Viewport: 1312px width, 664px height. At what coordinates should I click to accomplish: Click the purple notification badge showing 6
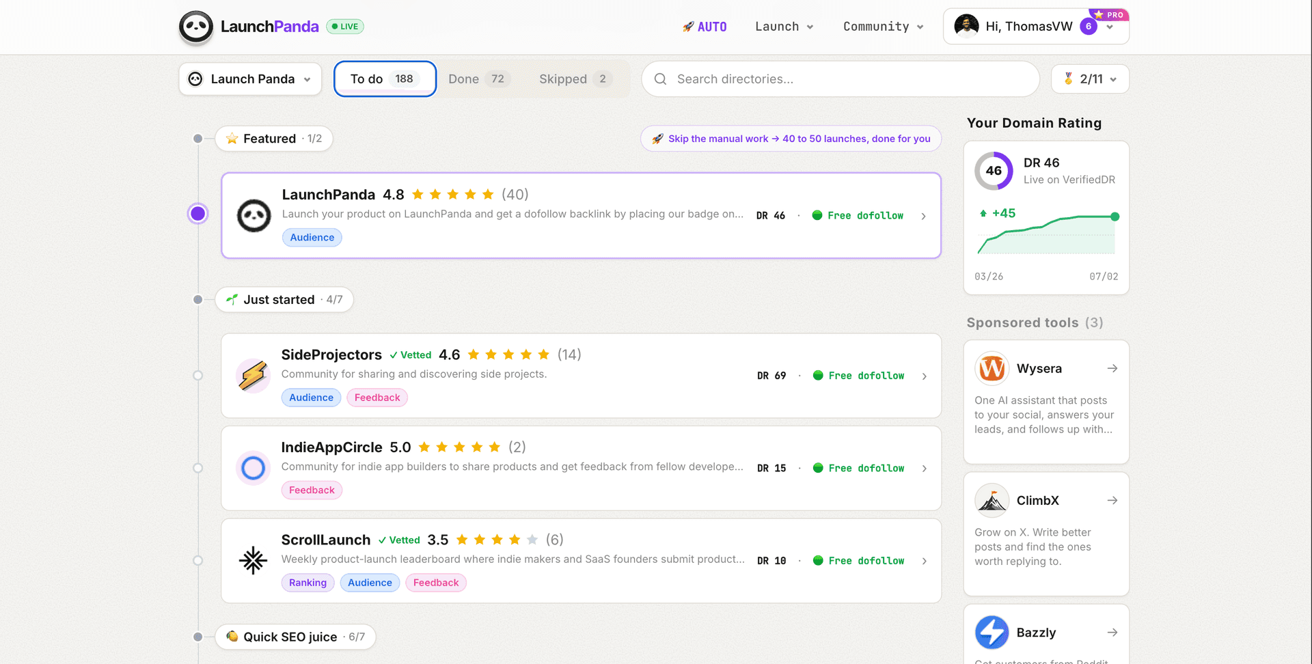point(1089,27)
